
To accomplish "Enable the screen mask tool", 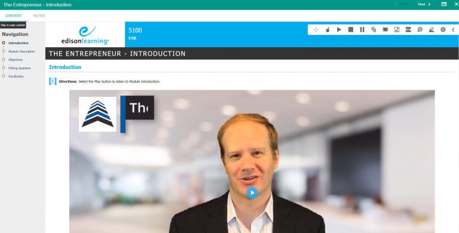I will click(x=408, y=29).
